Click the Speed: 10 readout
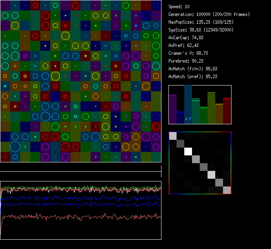The image size is (271, 249). pyautogui.click(x=179, y=7)
